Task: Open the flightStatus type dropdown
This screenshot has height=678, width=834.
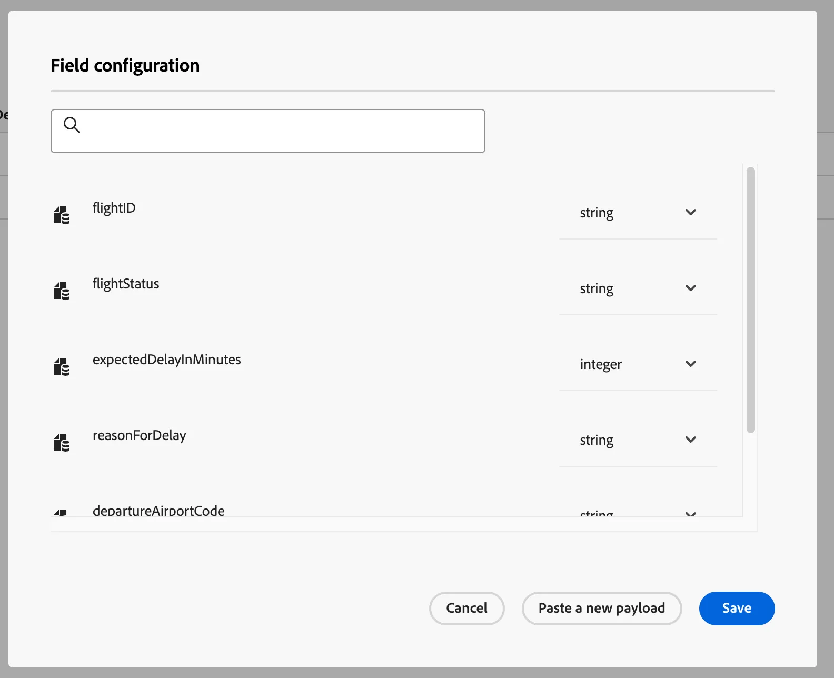Action: coord(638,288)
